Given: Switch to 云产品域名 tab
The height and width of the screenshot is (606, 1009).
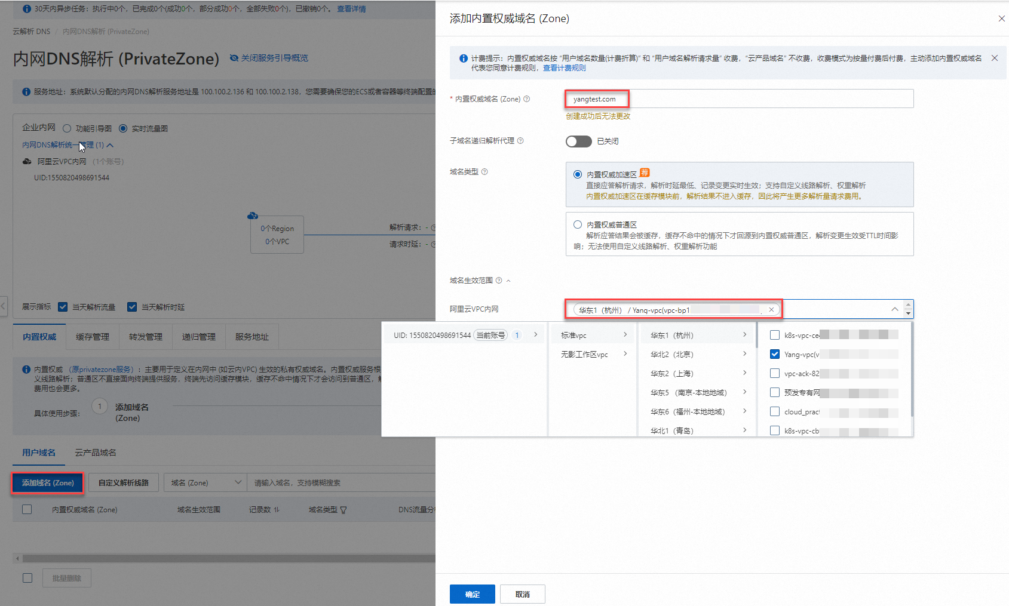Looking at the screenshot, I should 96,453.
